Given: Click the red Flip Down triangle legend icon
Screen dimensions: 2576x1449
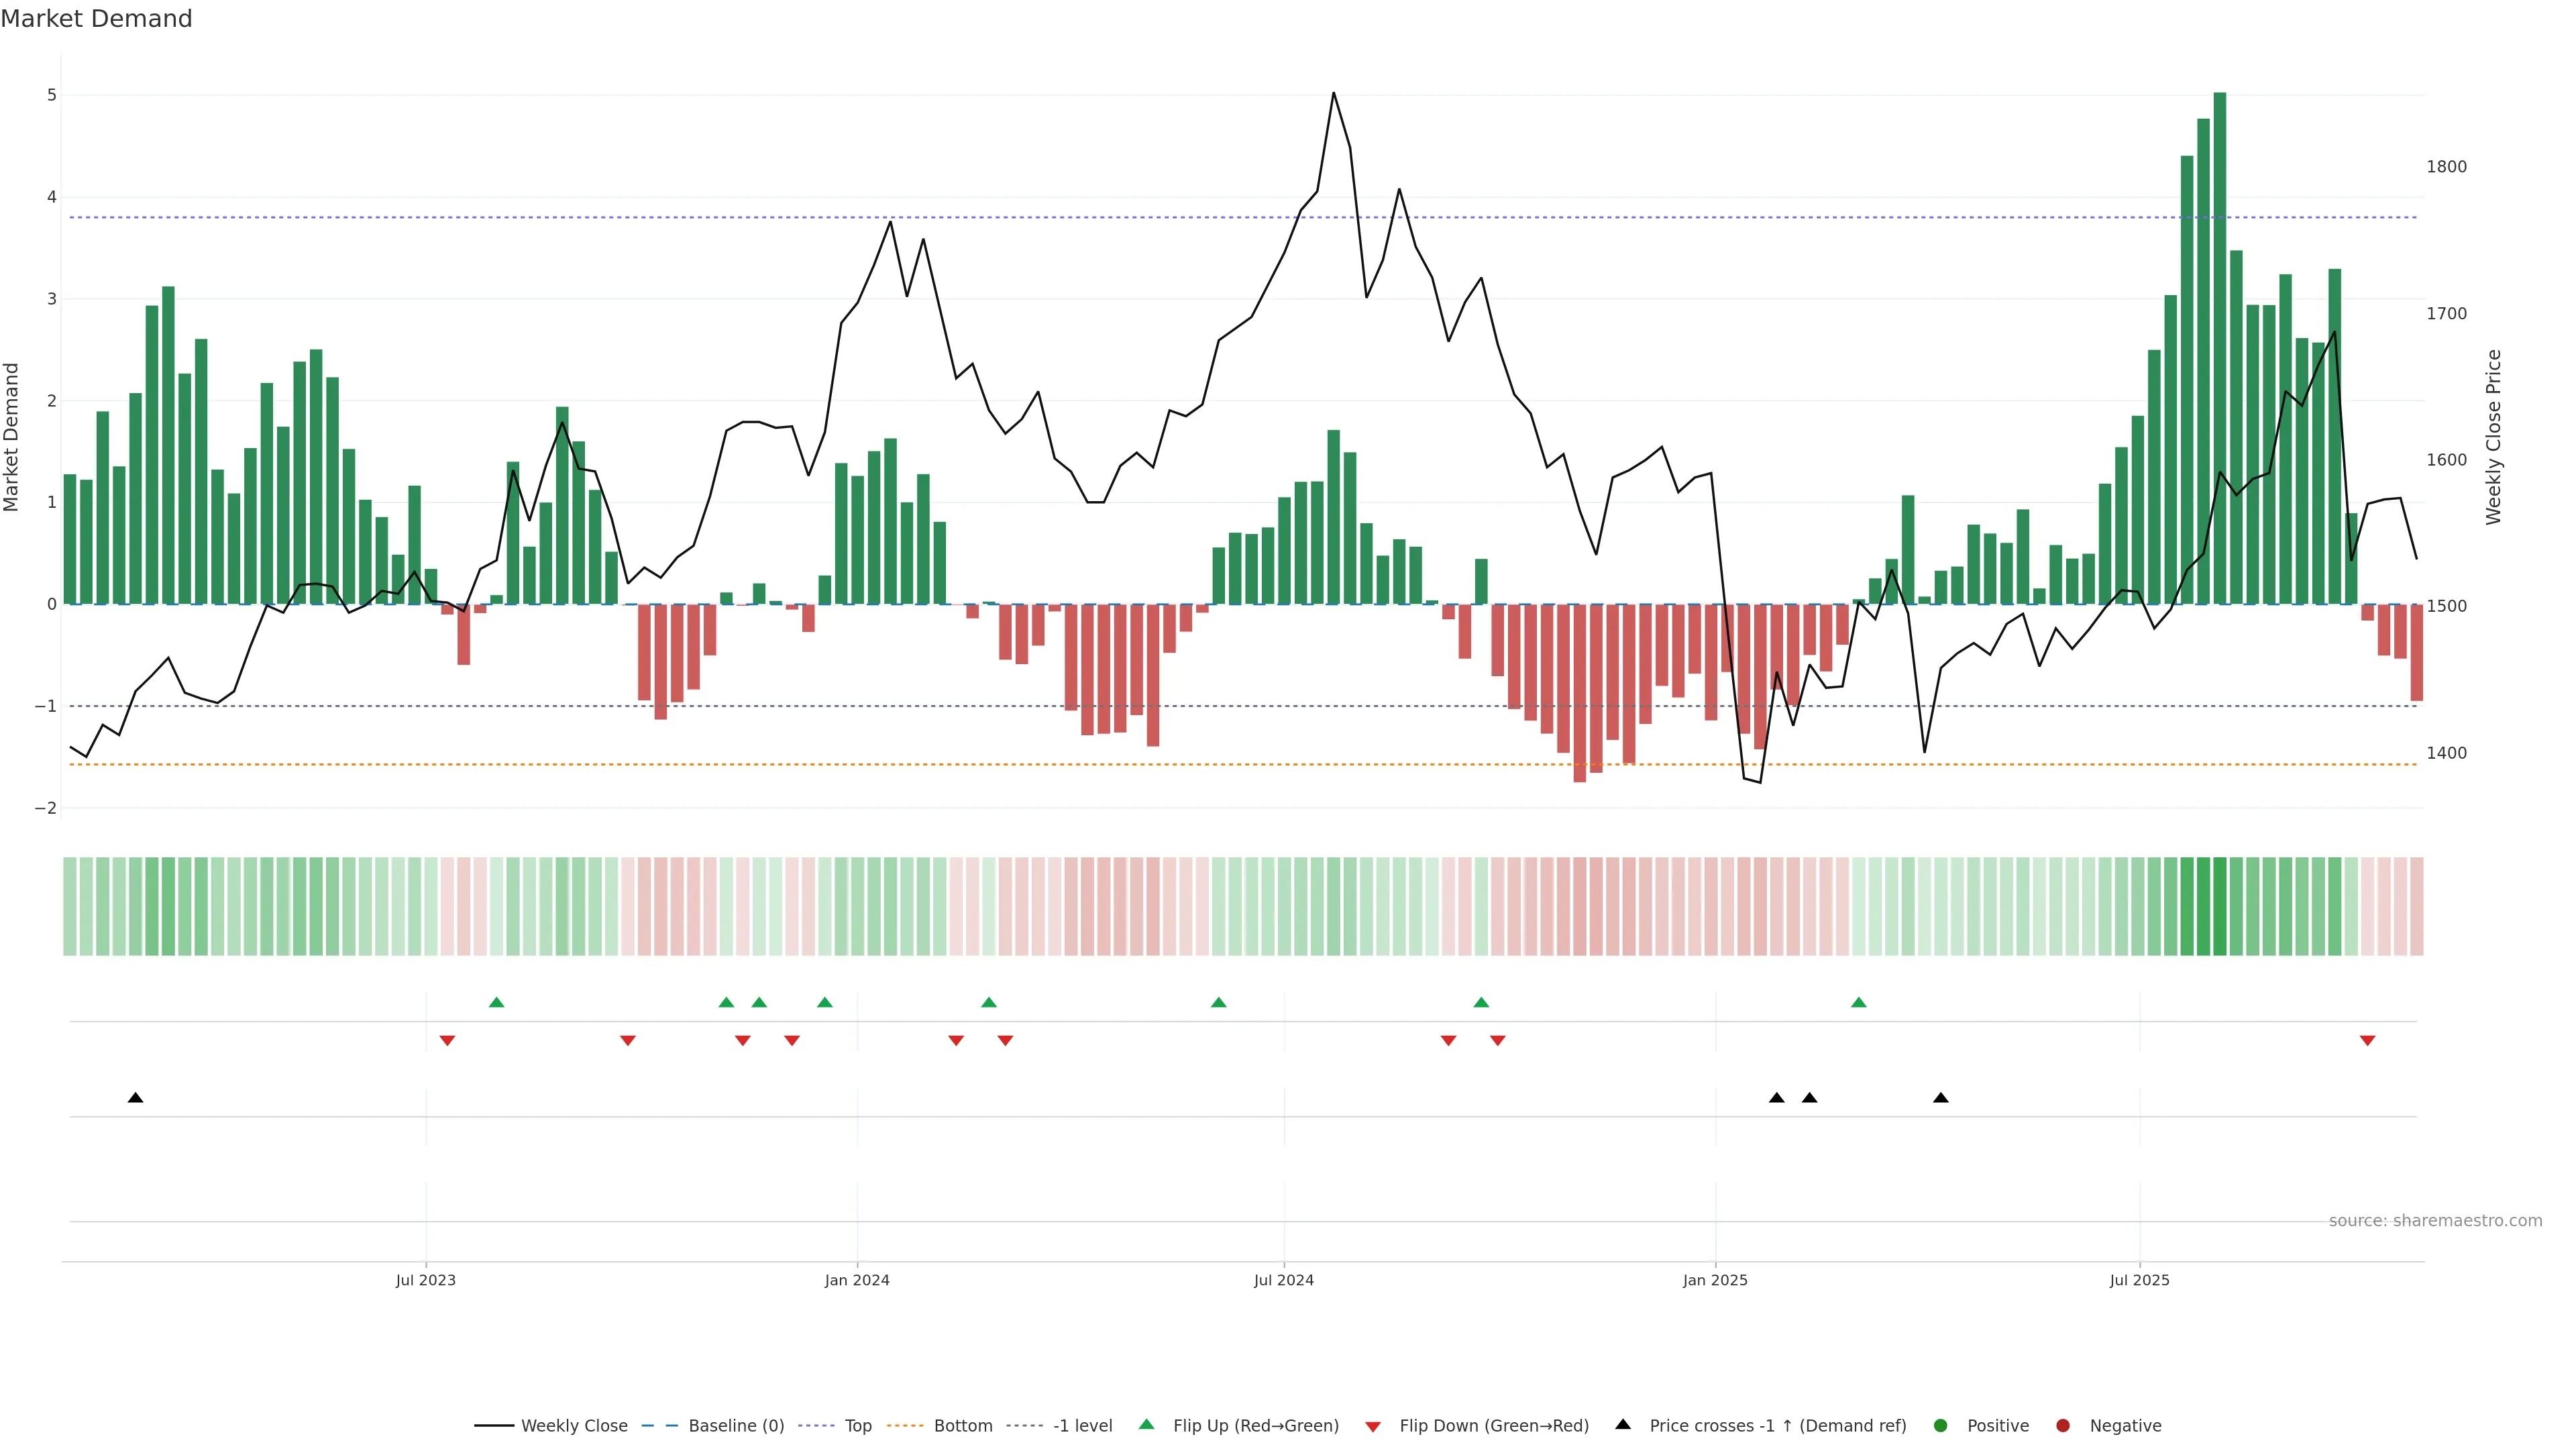Looking at the screenshot, I should tap(1373, 1427).
